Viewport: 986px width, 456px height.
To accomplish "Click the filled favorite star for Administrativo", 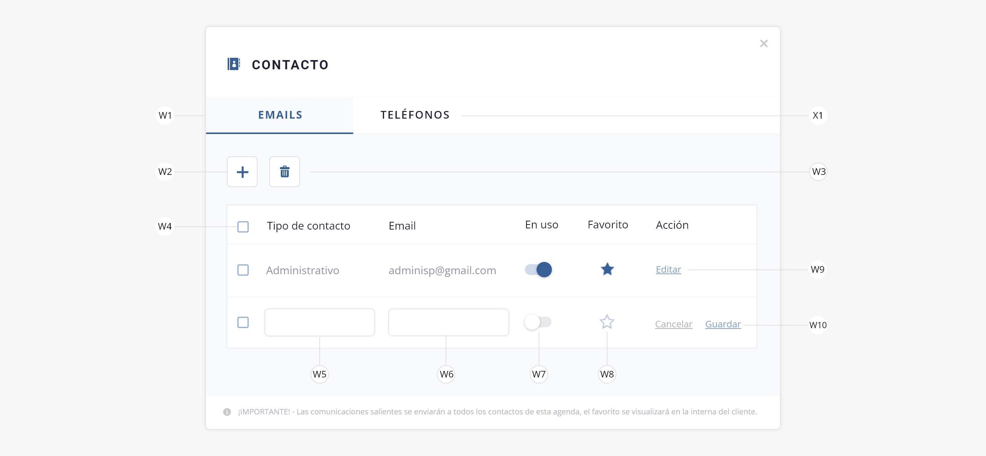I will [x=607, y=269].
